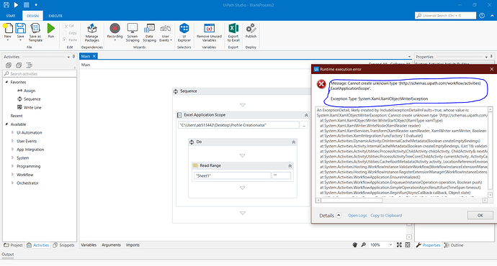Expand the System category
The height and width of the screenshot is (266, 497).
coord(13,157)
